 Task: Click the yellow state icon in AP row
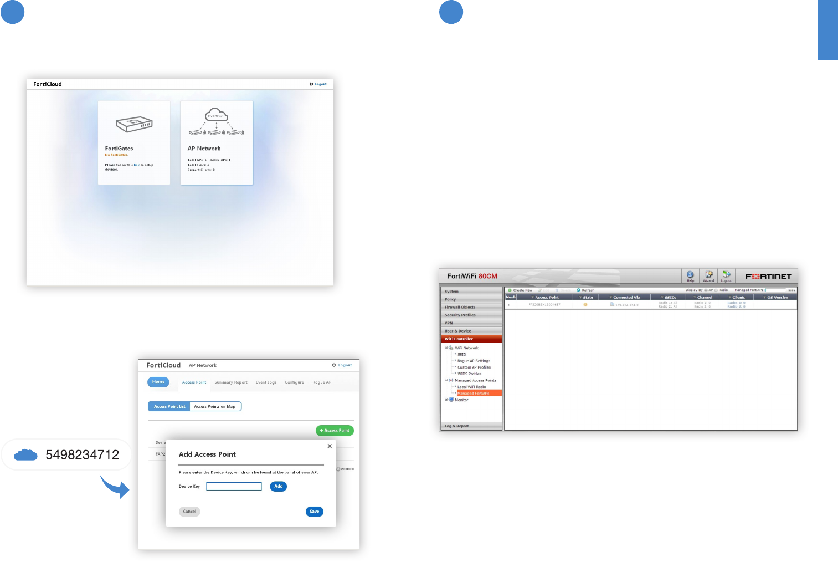[585, 304]
